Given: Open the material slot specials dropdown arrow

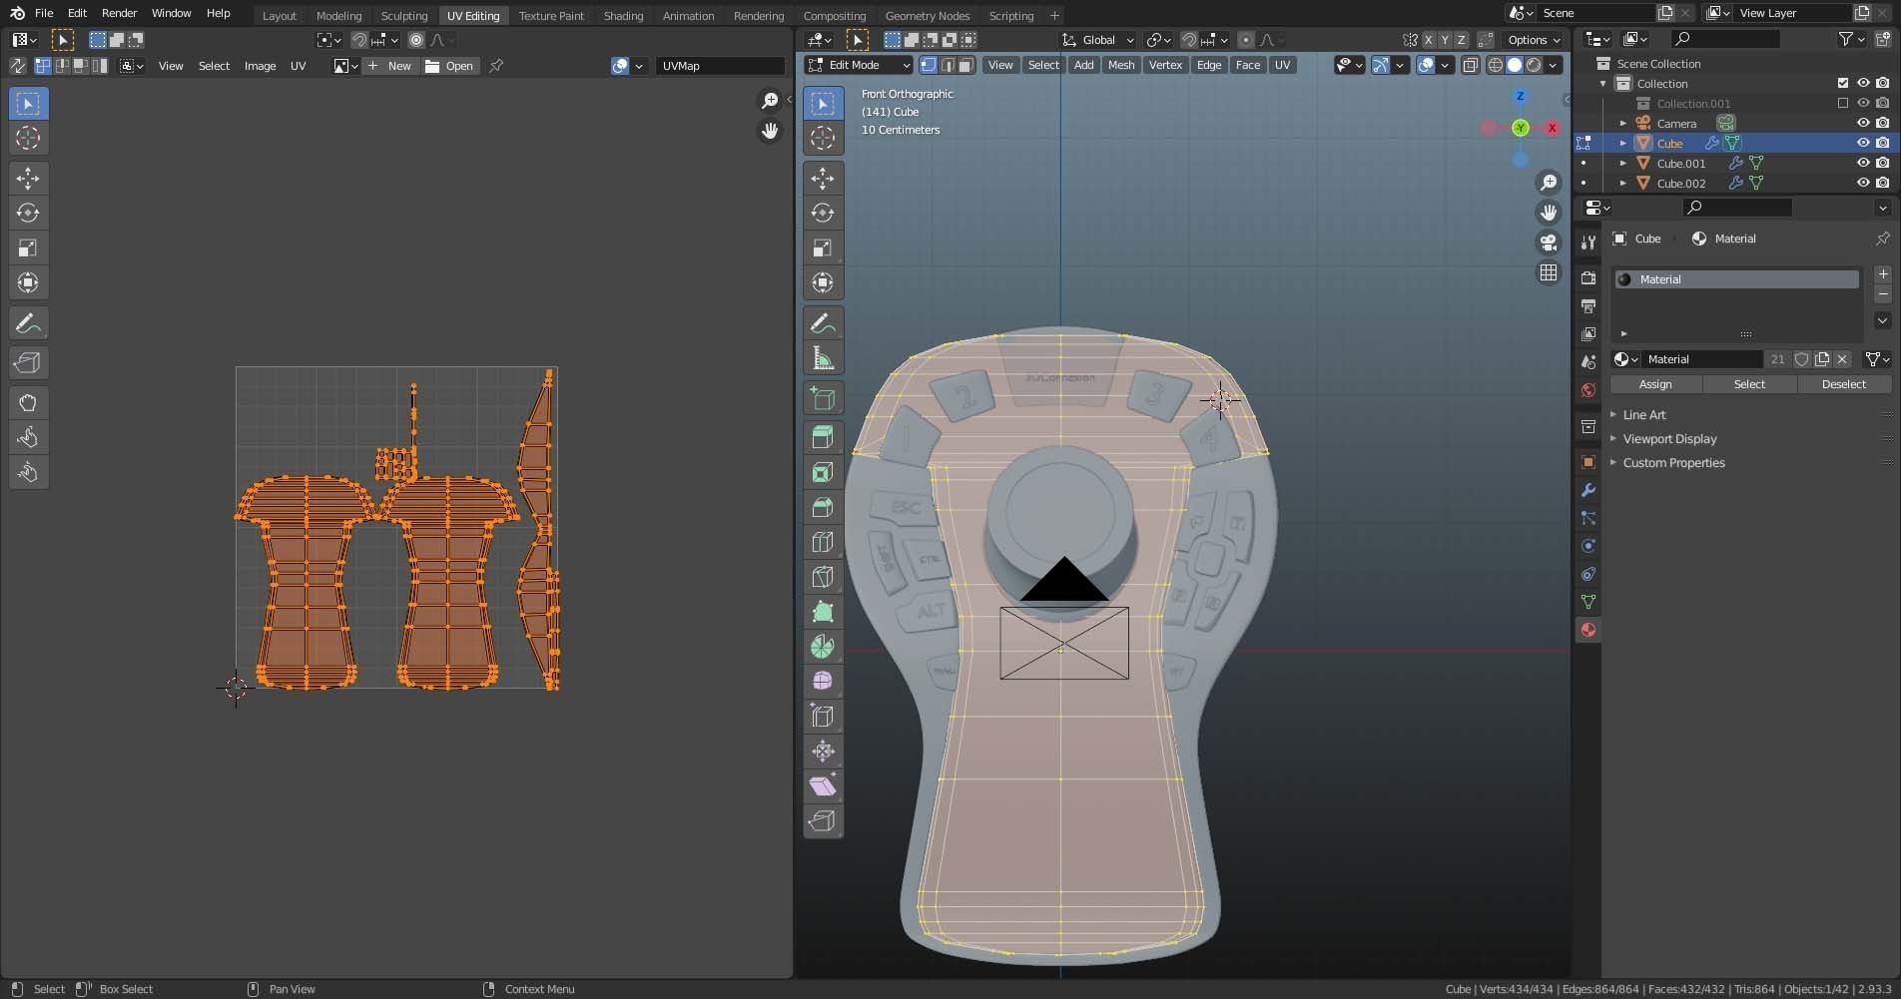Looking at the screenshot, I should click(1882, 320).
